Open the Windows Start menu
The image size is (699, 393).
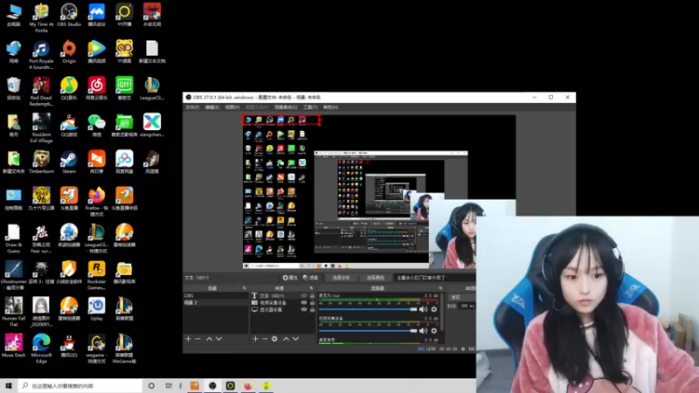[9, 386]
